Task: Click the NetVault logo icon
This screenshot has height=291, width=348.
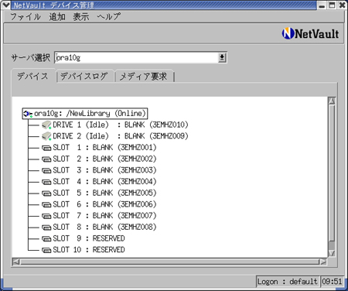Action: [x=288, y=33]
